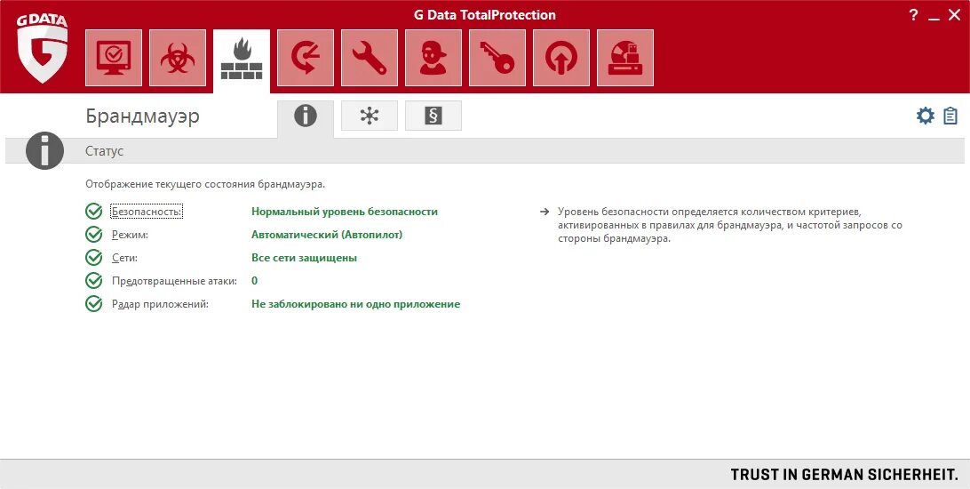Image resolution: width=970 pixels, height=489 pixels.
Task: Click "Автоматический (Автопилот)" value
Action: pyautogui.click(x=327, y=236)
